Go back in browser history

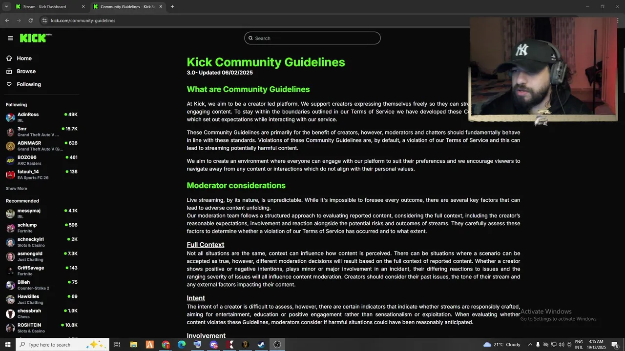pyautogui.click(x=7, y=20)
